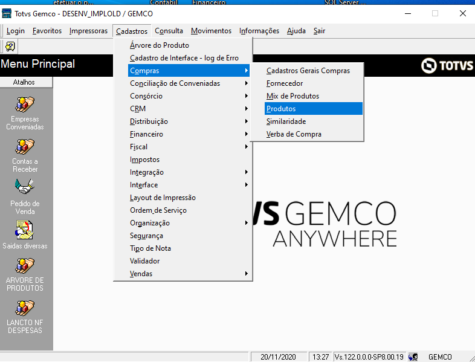475x362 pixels.
Task: Open the Impressoras menu
Action: coord(88,31)
